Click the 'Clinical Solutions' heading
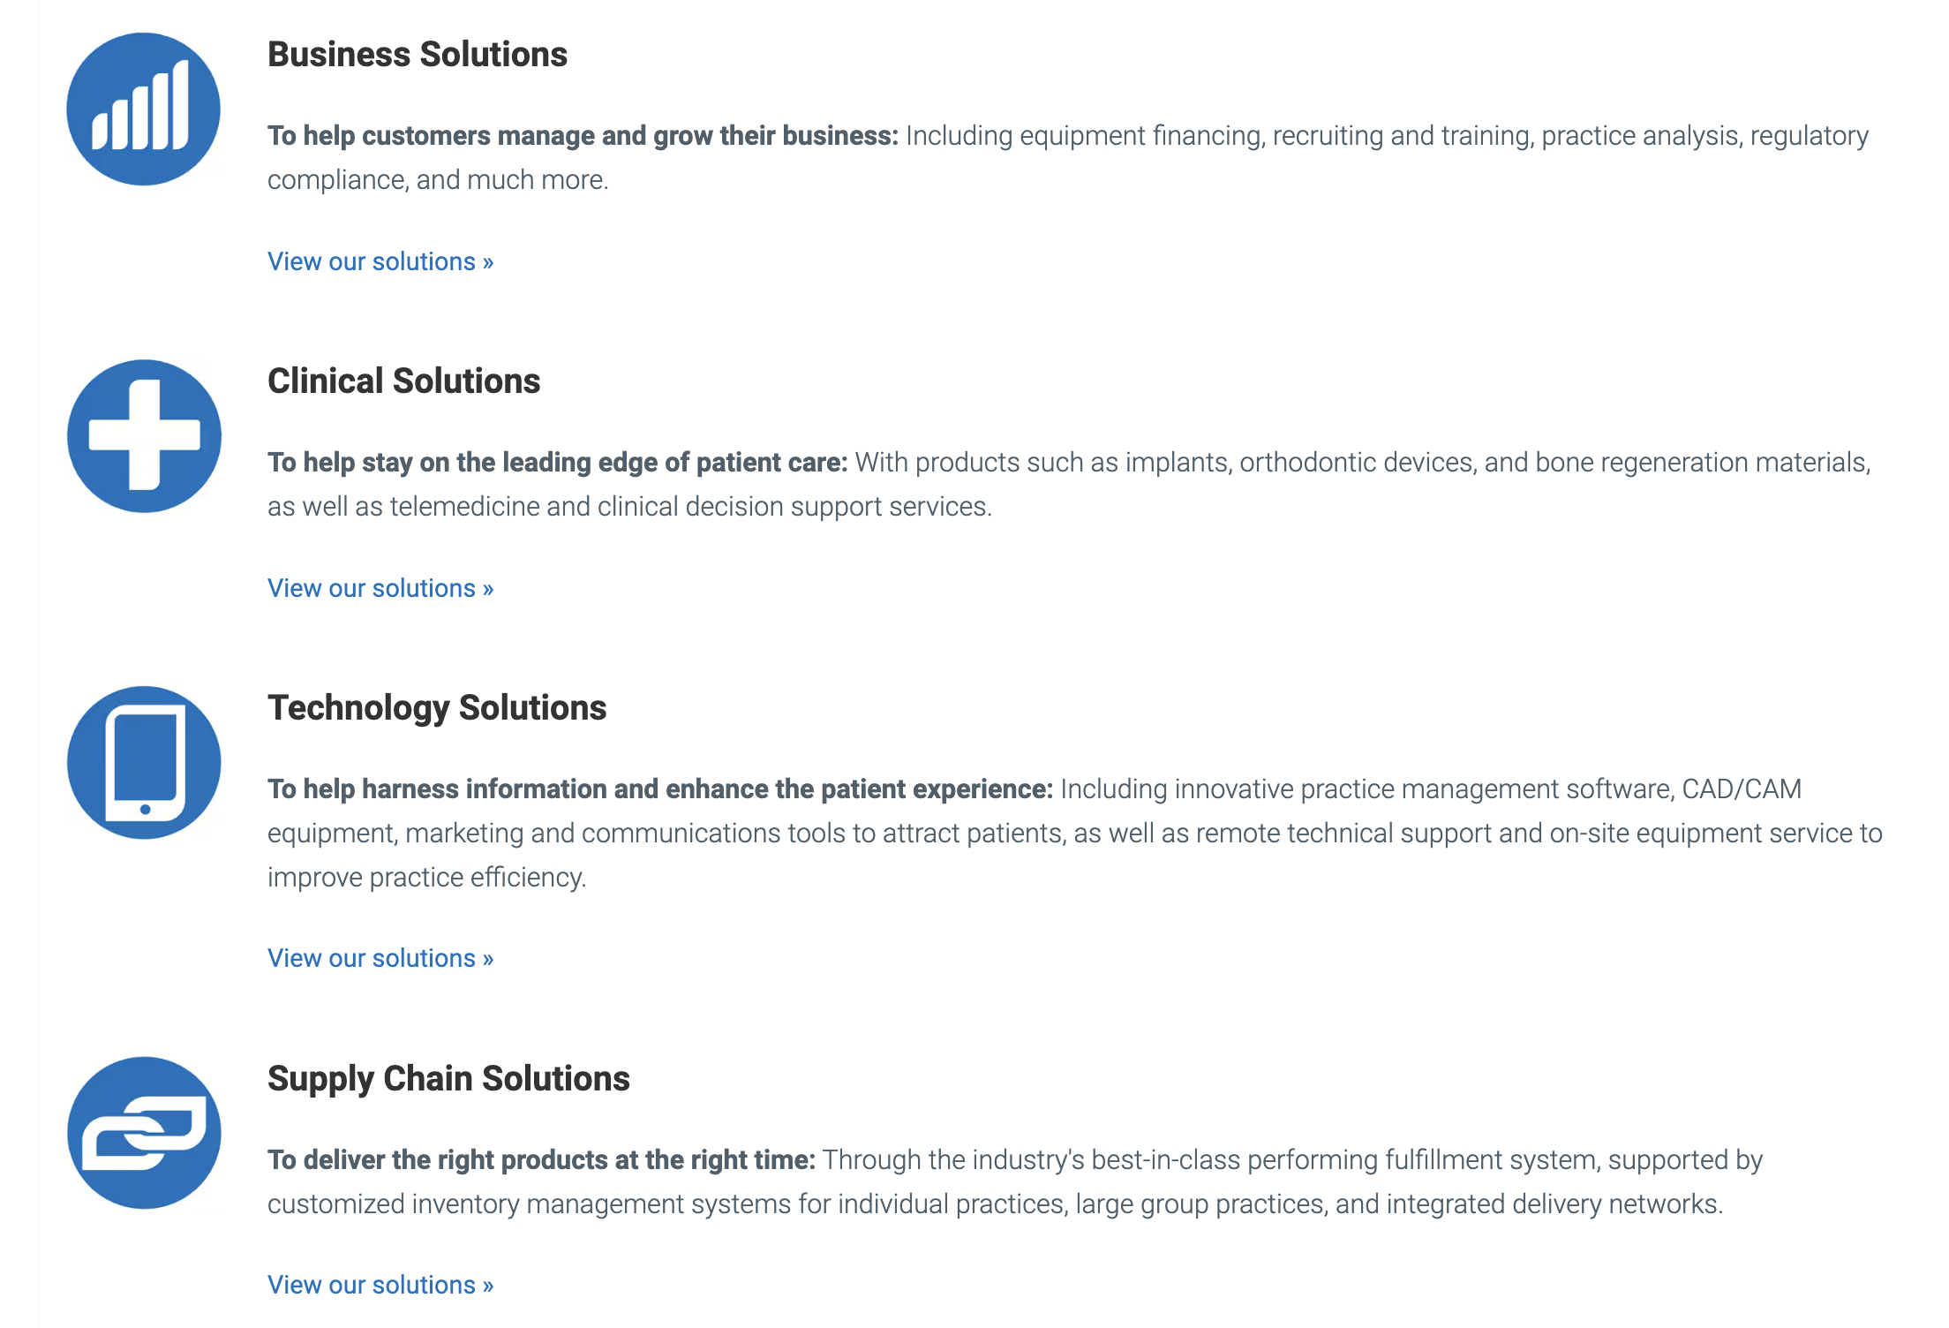 tap(403, 381)
